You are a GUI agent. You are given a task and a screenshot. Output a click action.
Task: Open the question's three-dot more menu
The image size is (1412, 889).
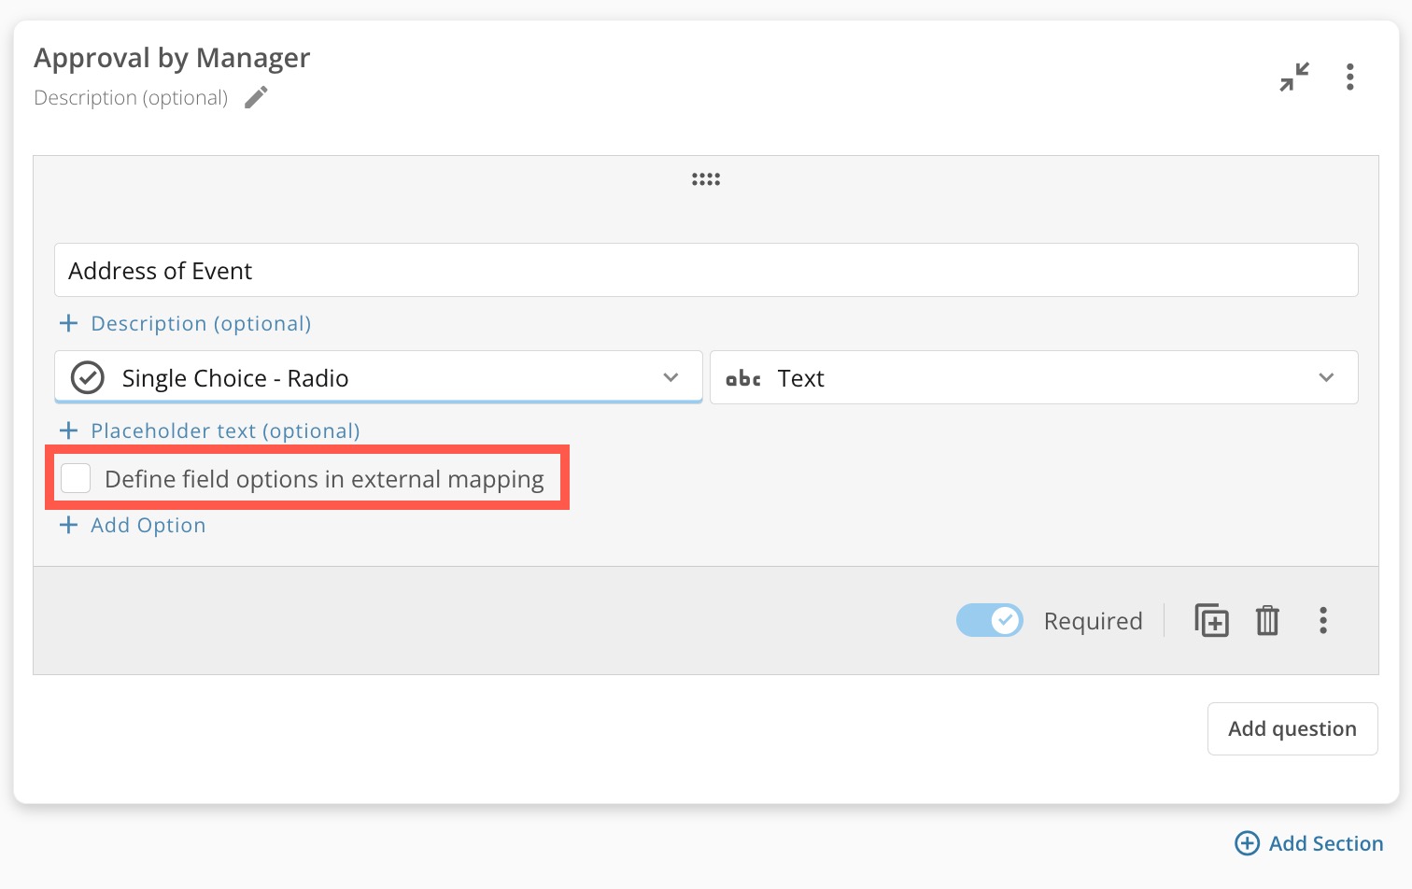[1322, 620]
